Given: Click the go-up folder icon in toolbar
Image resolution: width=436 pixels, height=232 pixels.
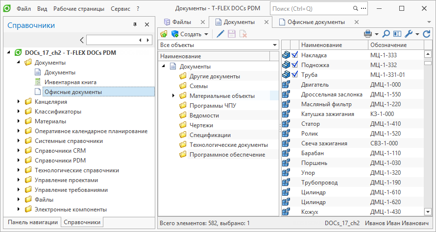Looking at the screenshot, I should coord(164,34).
